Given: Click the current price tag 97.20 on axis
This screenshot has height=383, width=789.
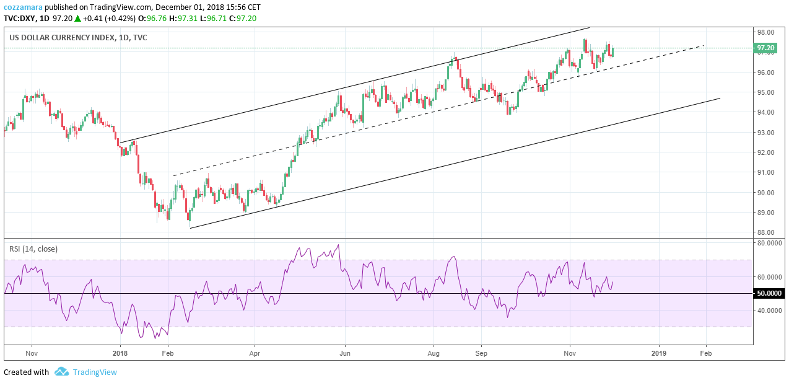Looking at the screenshot, I should coord(766,48).
